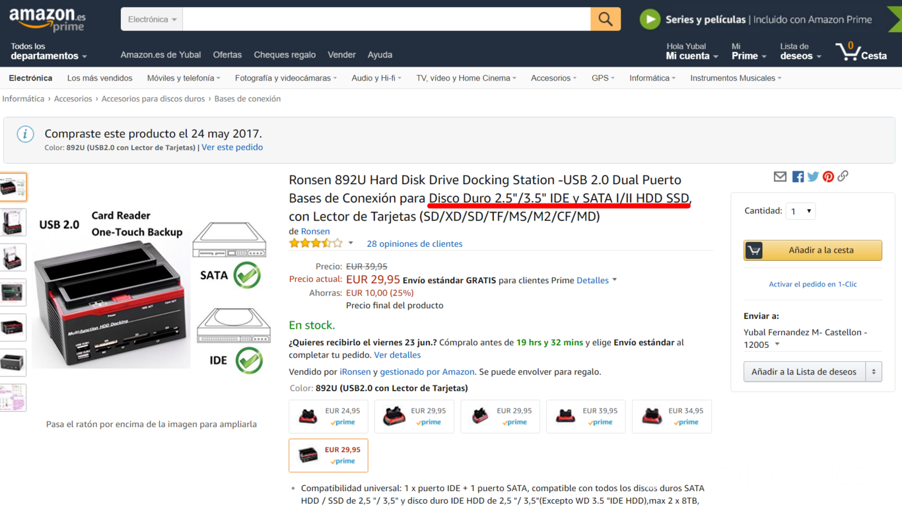The height and width of the screenshot is (507, 902).
Task: Pin the product on Pinterest
Action: pyautogui.click(x=827, y=176)
